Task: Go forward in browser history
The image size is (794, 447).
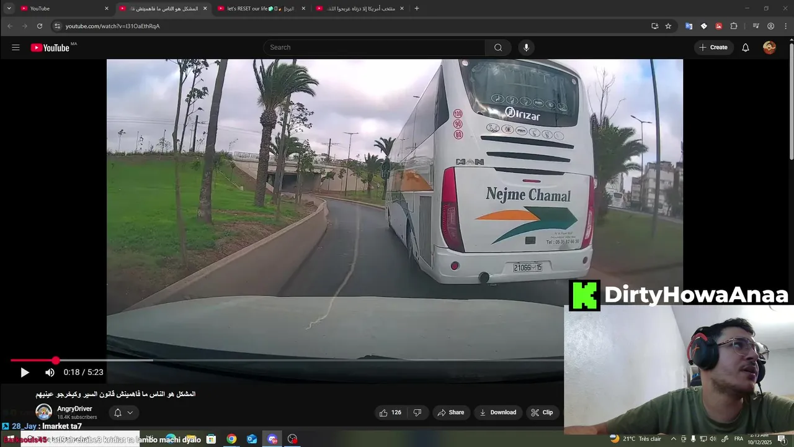Action: 25,26
